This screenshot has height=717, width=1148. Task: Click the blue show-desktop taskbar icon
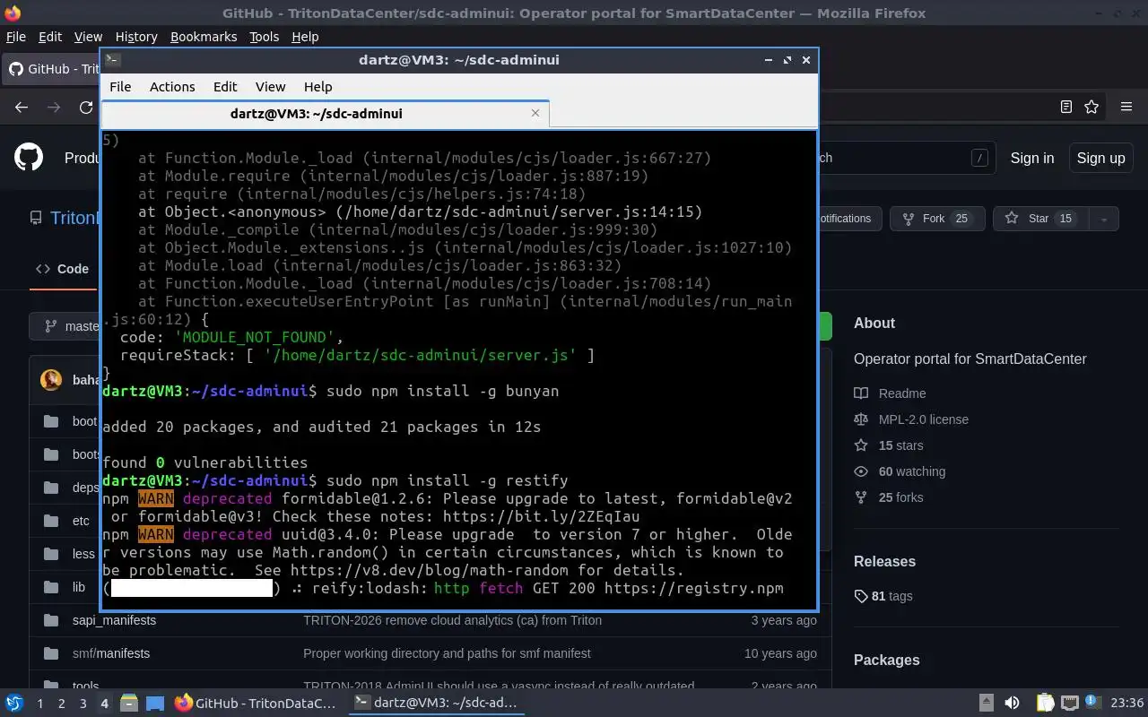coord(155,704)
